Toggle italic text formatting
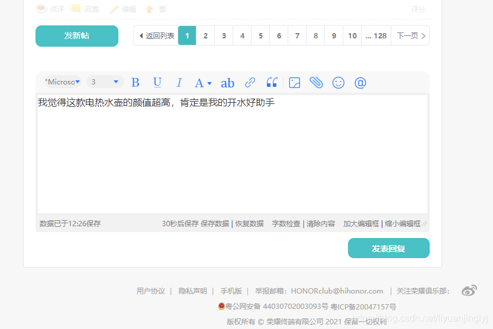 (x=179, y=83)
